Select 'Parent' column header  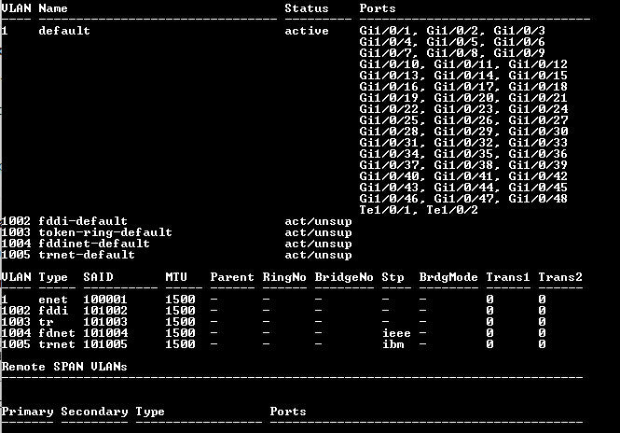coord(232,276)
